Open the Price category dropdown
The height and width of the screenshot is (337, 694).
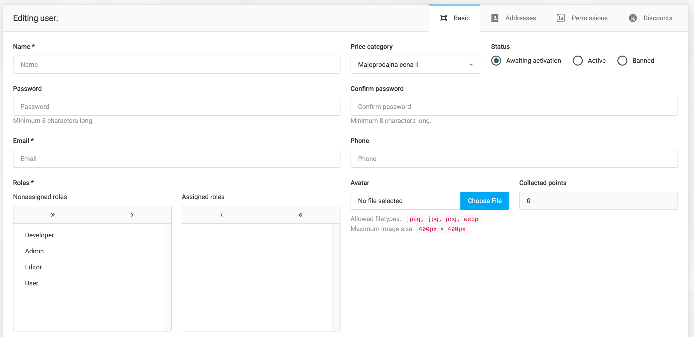click(415, 65)
